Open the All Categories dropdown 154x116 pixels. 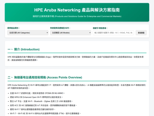coord(28,33)
